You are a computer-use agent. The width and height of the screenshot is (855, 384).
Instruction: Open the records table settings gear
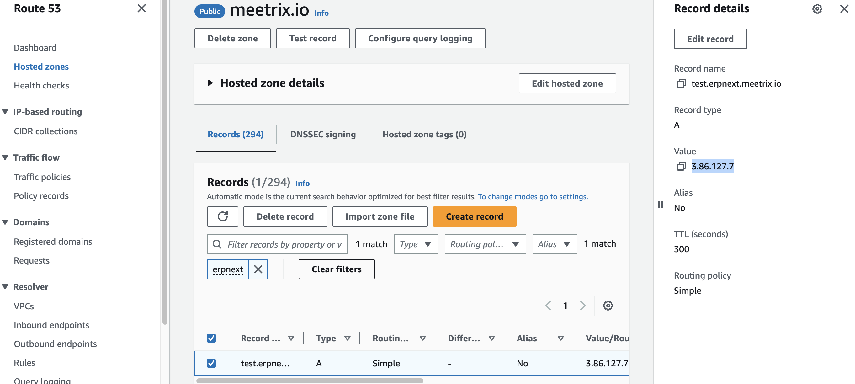[x=608, y=305]
